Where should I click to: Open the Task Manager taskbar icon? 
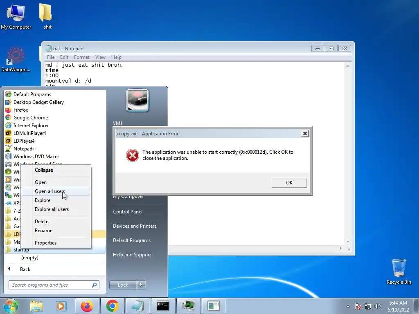click(189, 306)
